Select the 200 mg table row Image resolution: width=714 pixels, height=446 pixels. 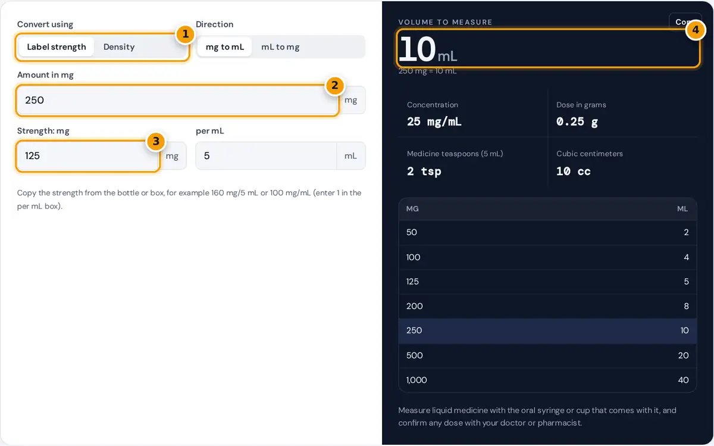547,306
